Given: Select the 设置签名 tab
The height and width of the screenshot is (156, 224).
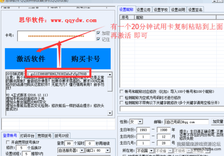Looking at the screenshot, I should (x=195, y=10).
